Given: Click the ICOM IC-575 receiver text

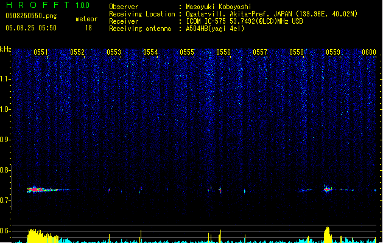Looking at the screenshot, I should (244, 21).
